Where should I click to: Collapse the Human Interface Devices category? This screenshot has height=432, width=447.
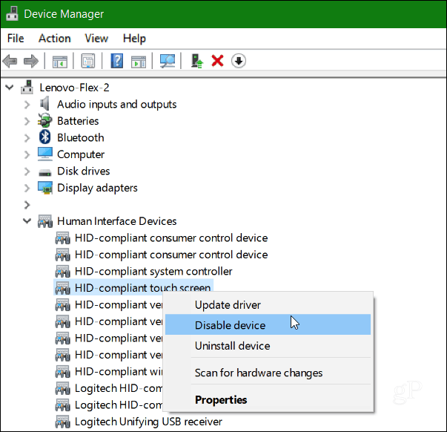pos(27,221)
